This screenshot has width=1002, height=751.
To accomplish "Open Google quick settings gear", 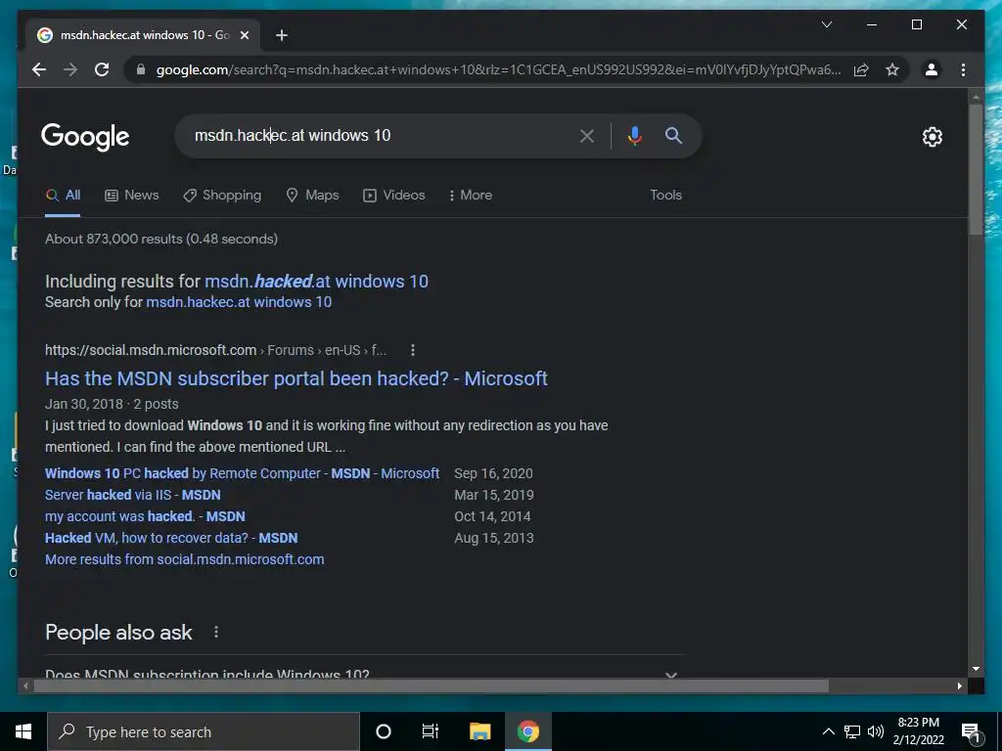I will (x=933, y=136).
